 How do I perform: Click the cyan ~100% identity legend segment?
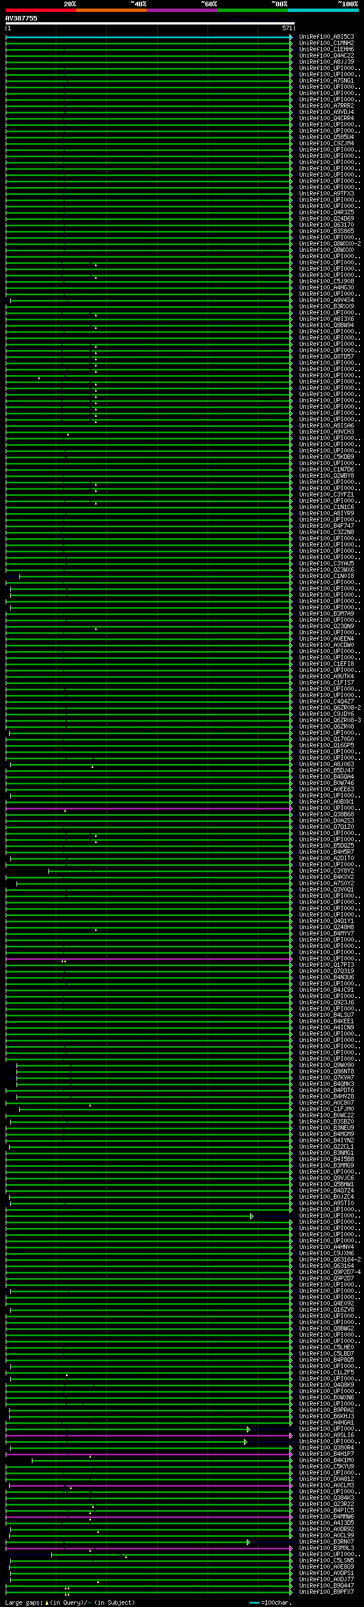tap(323, 10)
